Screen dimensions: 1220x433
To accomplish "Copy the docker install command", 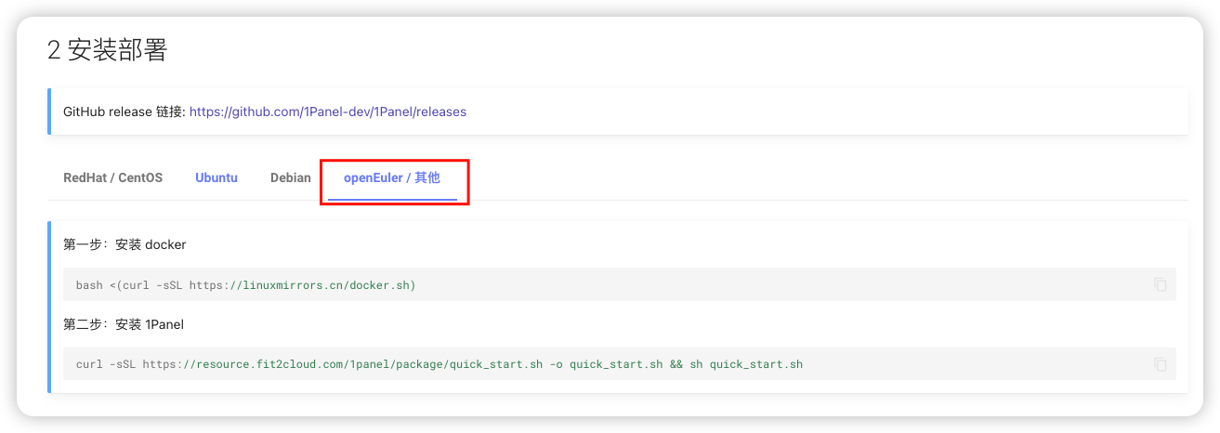I will click(1160, 284).
